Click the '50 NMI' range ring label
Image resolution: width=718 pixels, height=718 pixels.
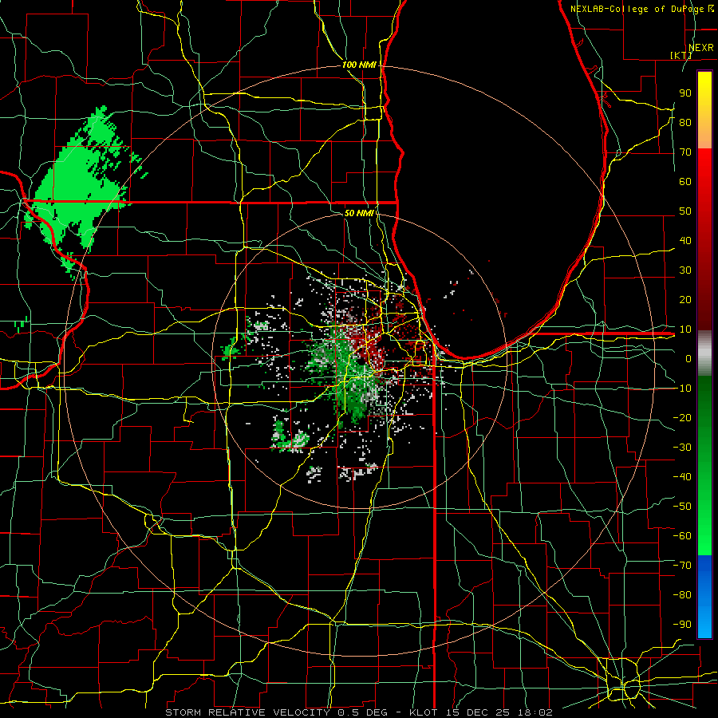coord(359,213)
